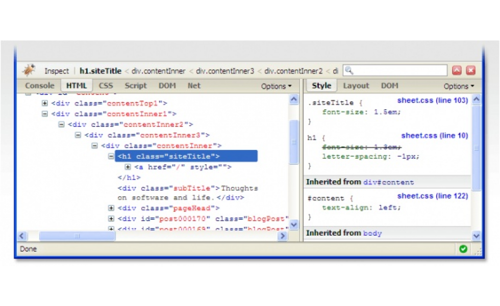Switch to the Script tab
Screen dimensions: 500x306
click(x=136, y=86)
